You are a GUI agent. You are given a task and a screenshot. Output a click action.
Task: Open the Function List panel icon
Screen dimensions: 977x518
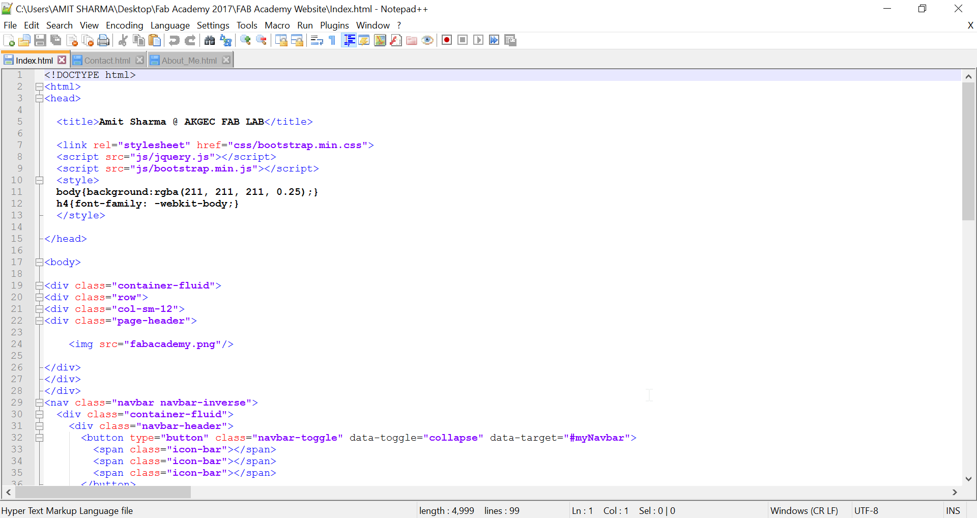click(395, 40)
